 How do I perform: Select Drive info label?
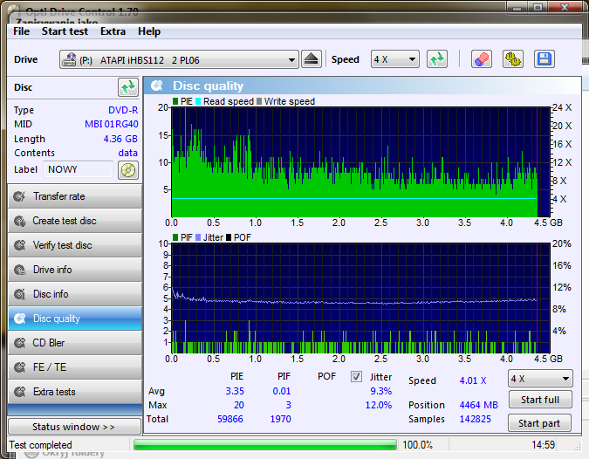pyautogui.click(x=52, y=270)
